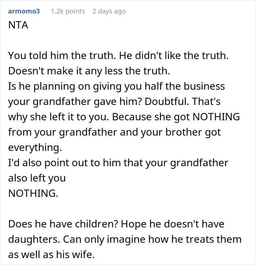
Task: Click the standalone 'NOTHING.' line
Action: tap(33, 193)
